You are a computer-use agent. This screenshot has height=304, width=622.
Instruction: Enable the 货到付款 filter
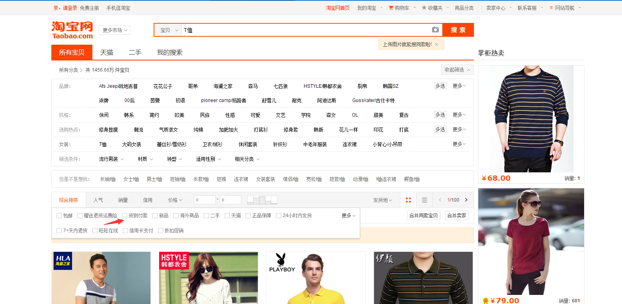coord(124,215)
